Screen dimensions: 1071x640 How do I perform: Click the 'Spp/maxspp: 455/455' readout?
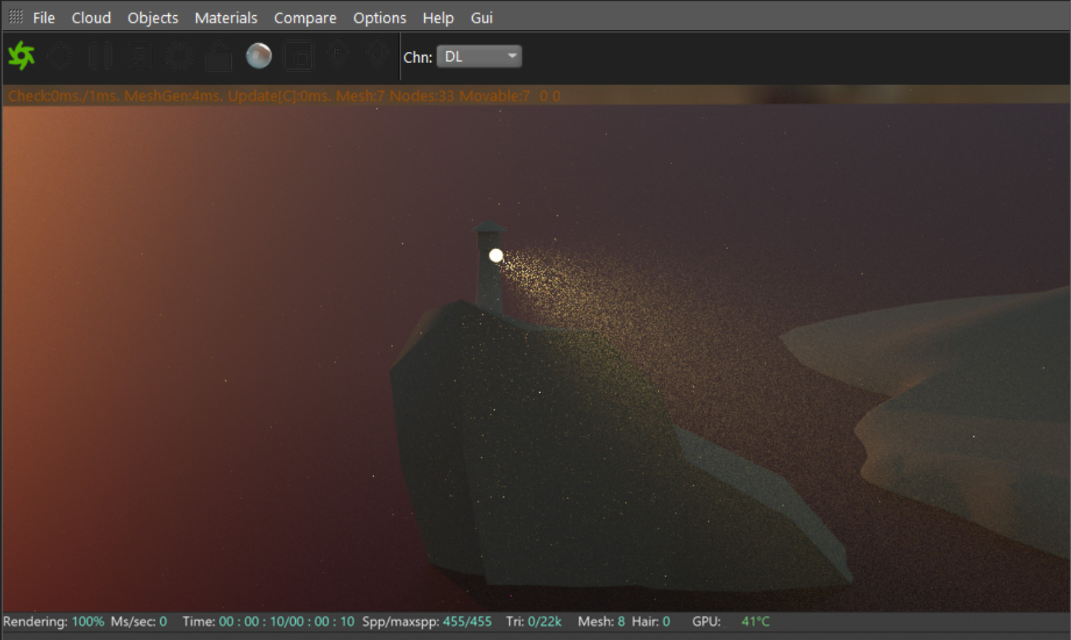pyautogui.click(x=427, y=621)
